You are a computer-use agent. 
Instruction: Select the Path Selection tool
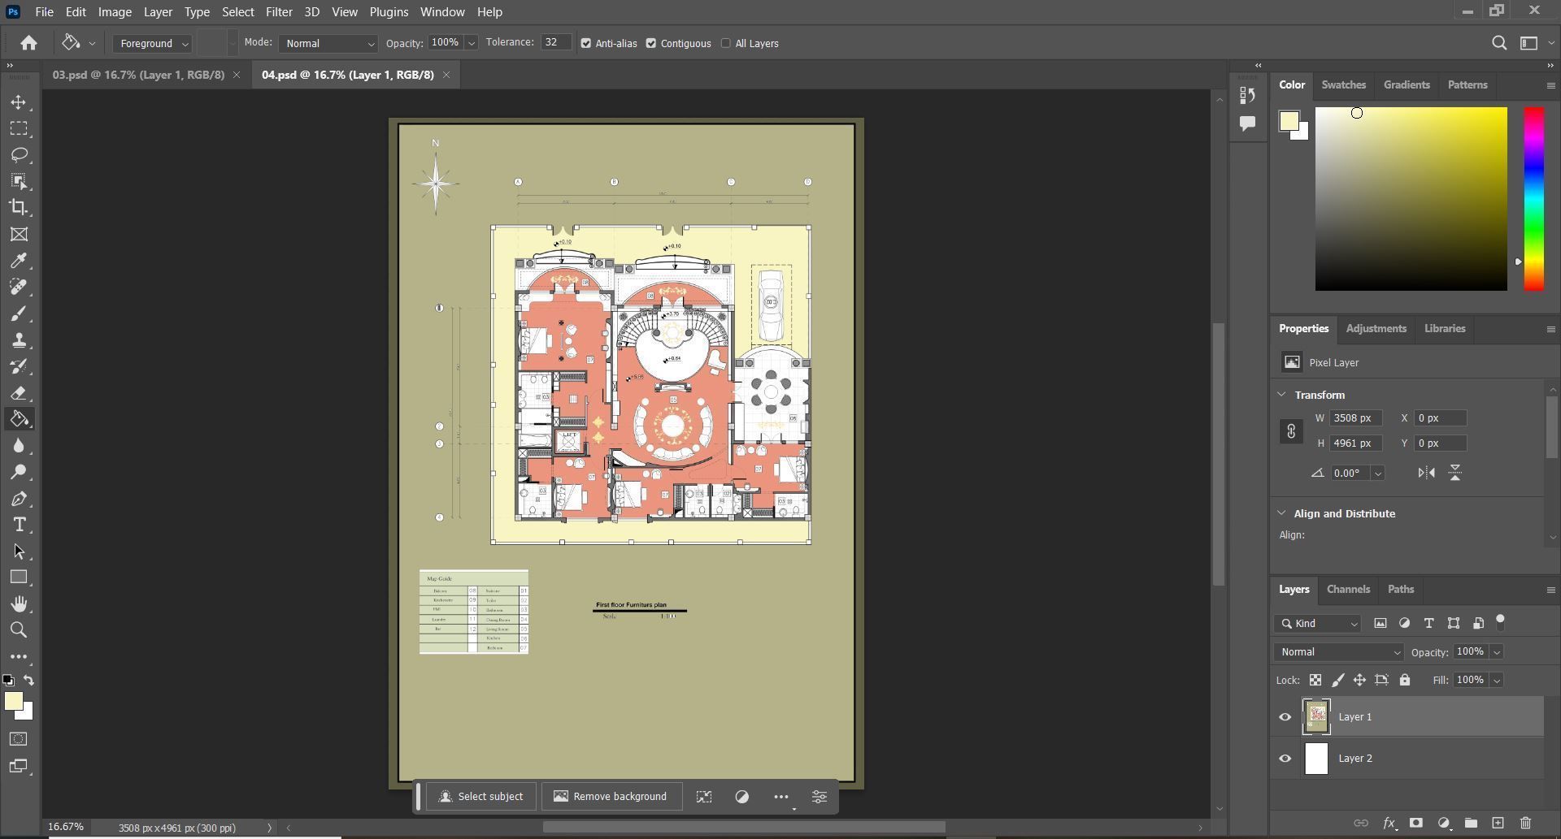click(x=19, y=551)
